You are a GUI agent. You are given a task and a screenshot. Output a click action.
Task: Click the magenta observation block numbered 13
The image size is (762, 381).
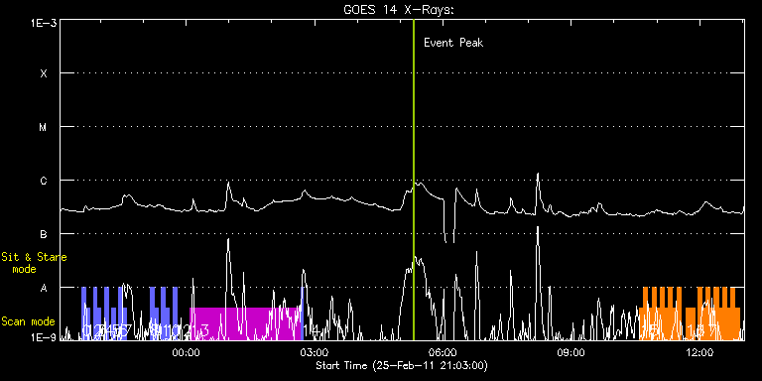pyautogui.click(x=246, y=323)
